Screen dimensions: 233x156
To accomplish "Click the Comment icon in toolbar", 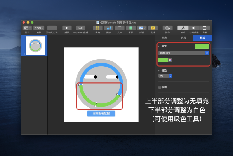I will tap(152, 28).
